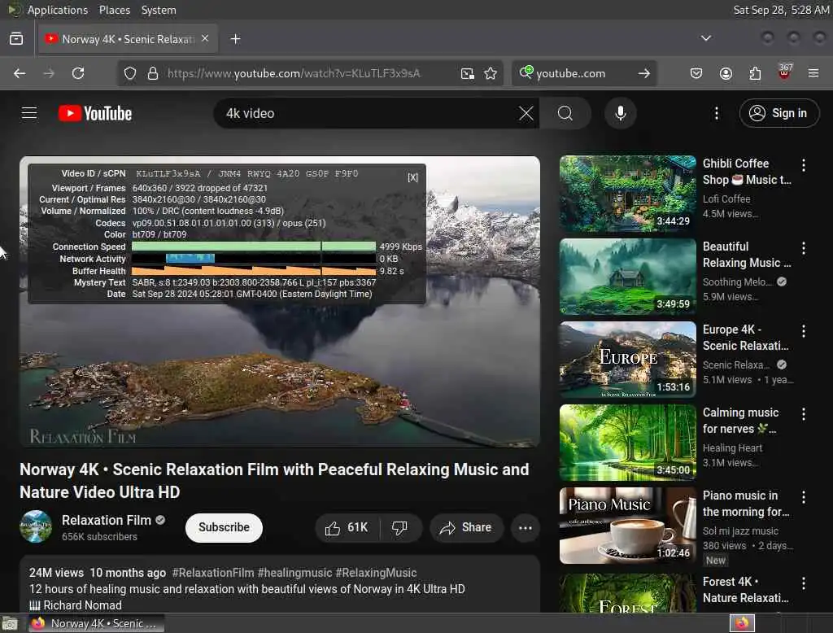
Task: Open Firefox View tab list icon
Action: coord(16,39)
